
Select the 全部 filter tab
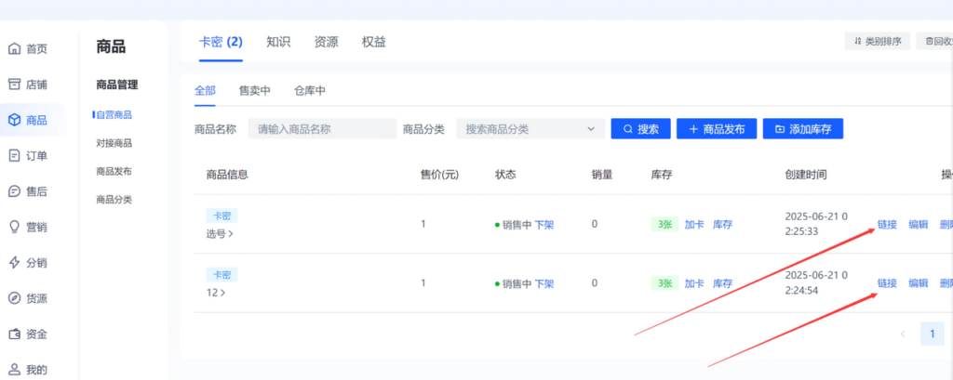point(205,90)
